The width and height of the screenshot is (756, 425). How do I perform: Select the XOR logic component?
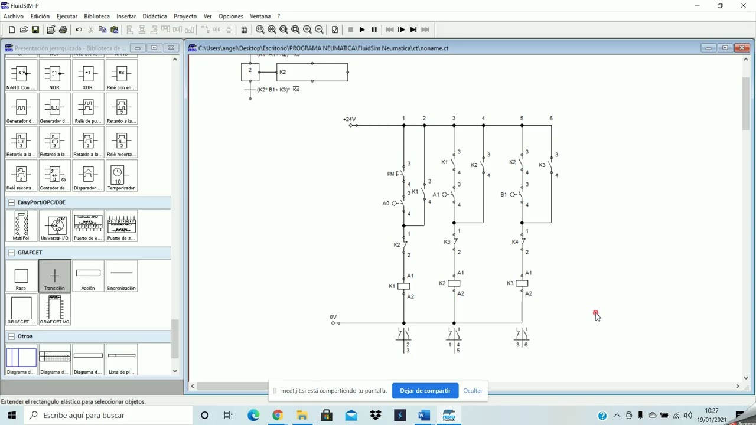pos(87,75)
